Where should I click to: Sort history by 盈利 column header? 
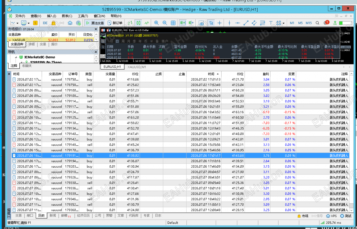pyautogui.click(x=257, y=74)
